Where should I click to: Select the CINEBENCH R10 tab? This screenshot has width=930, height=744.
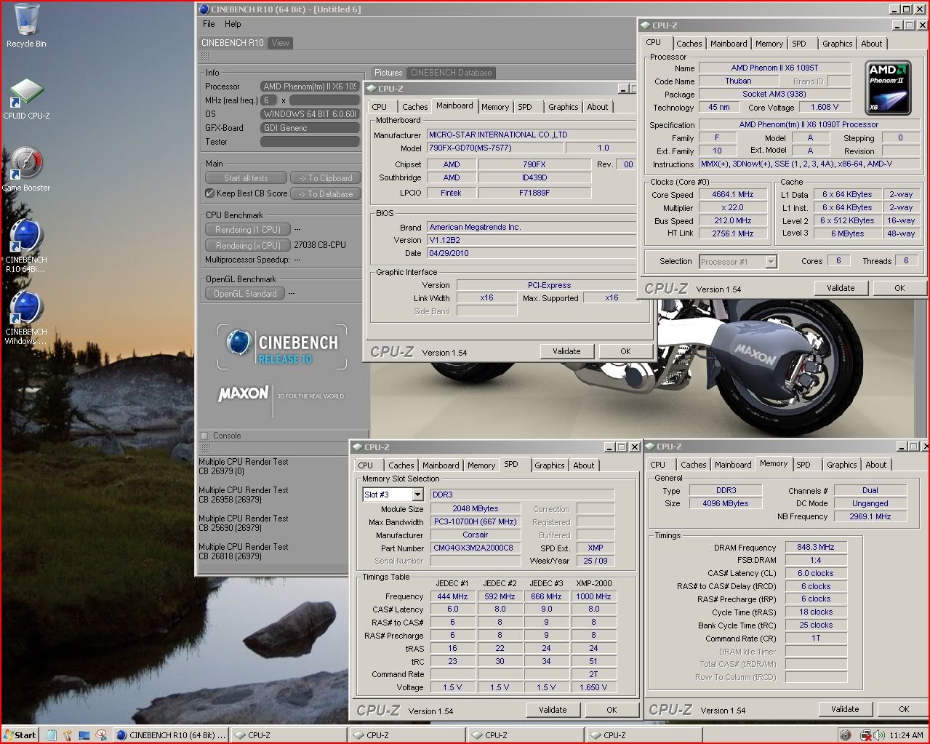tap(233, 43)
